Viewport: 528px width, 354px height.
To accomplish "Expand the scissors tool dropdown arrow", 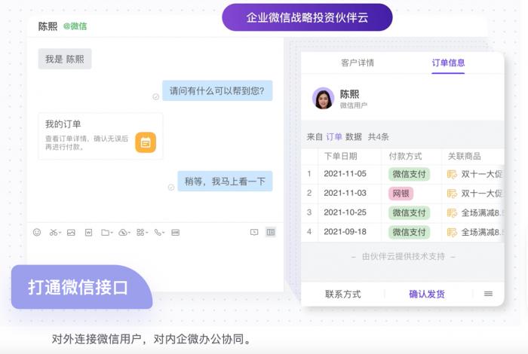I will (60, 233).
